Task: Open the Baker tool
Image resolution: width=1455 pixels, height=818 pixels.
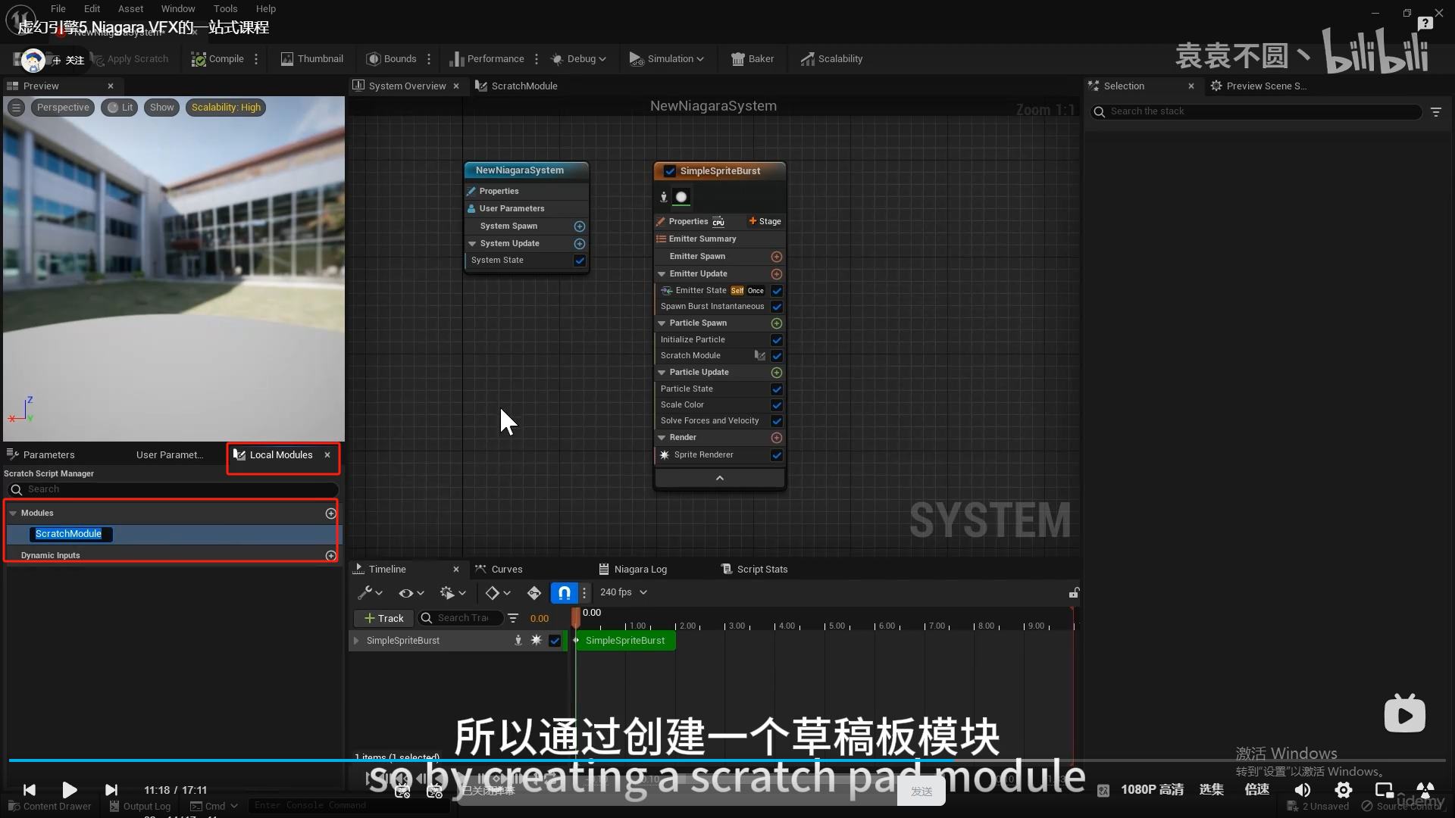Action: pos(752,59)
